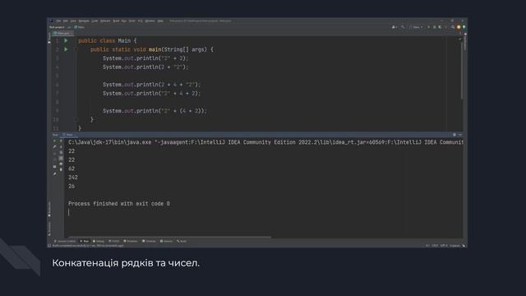Click the Rerun icon in the Run panel

pos(55,141)
